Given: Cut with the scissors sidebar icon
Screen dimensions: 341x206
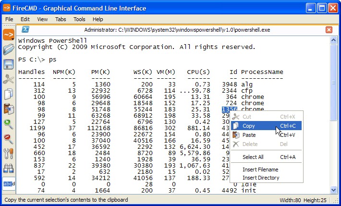Looking at the screenshot, I should (9, 79).
